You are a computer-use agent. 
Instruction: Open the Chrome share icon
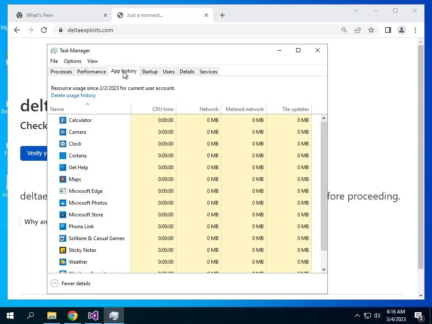coord(358,30)
